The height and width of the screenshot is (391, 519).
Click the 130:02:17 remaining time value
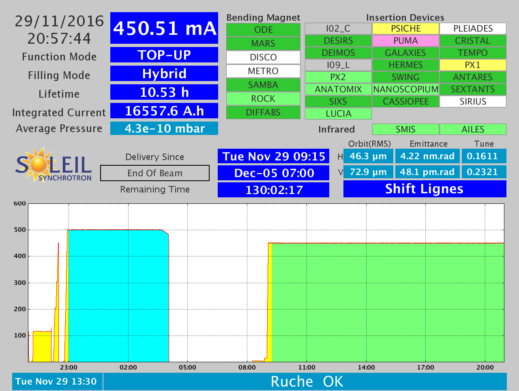coord(274,190)
